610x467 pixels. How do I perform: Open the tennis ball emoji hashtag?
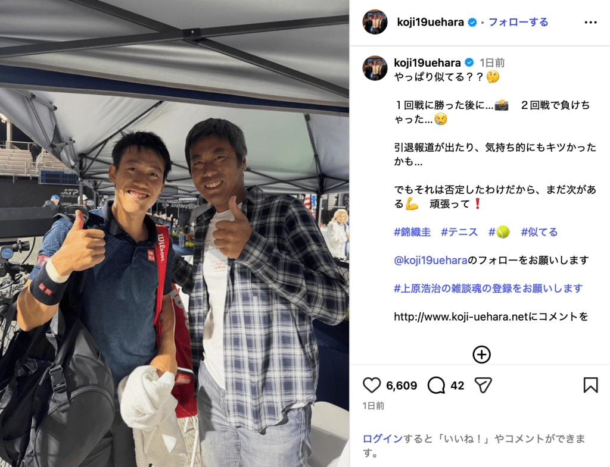pos(499,232)
